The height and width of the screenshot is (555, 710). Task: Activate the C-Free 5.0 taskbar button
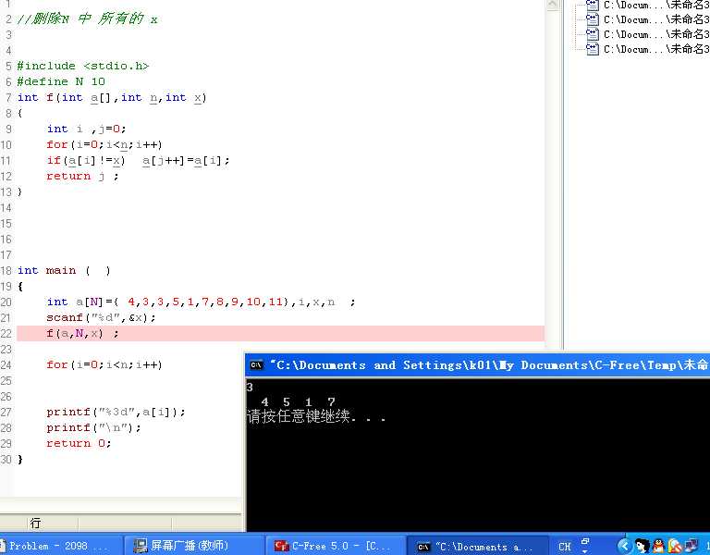pyautogui.click(x=335, y=546)
